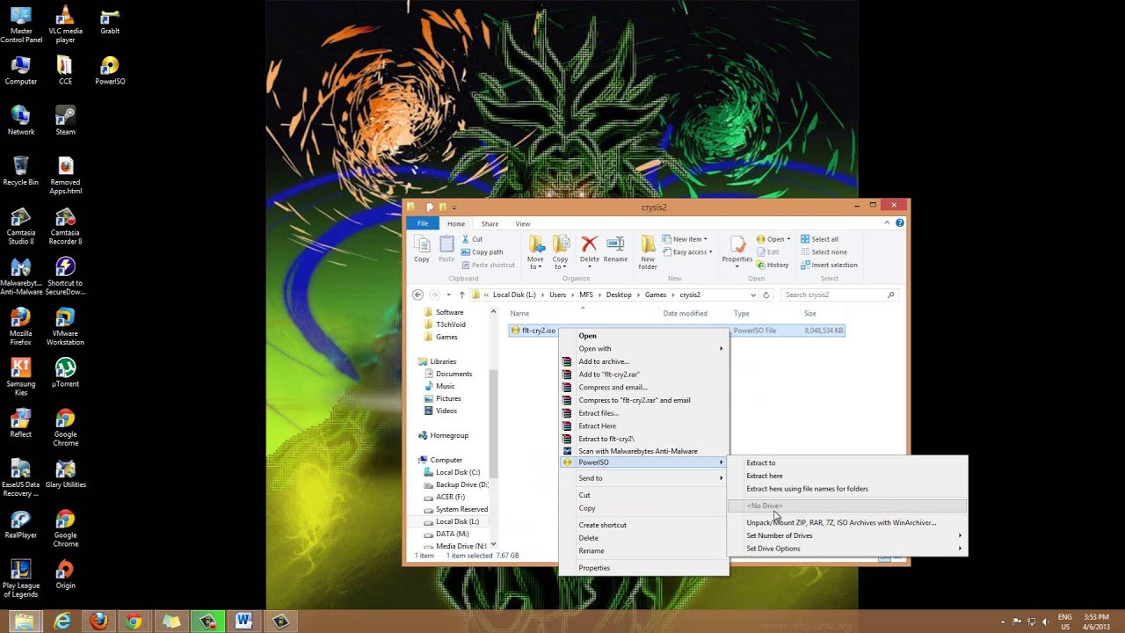
Task: Click Select all in the ribbon
Action: (819, 239)
